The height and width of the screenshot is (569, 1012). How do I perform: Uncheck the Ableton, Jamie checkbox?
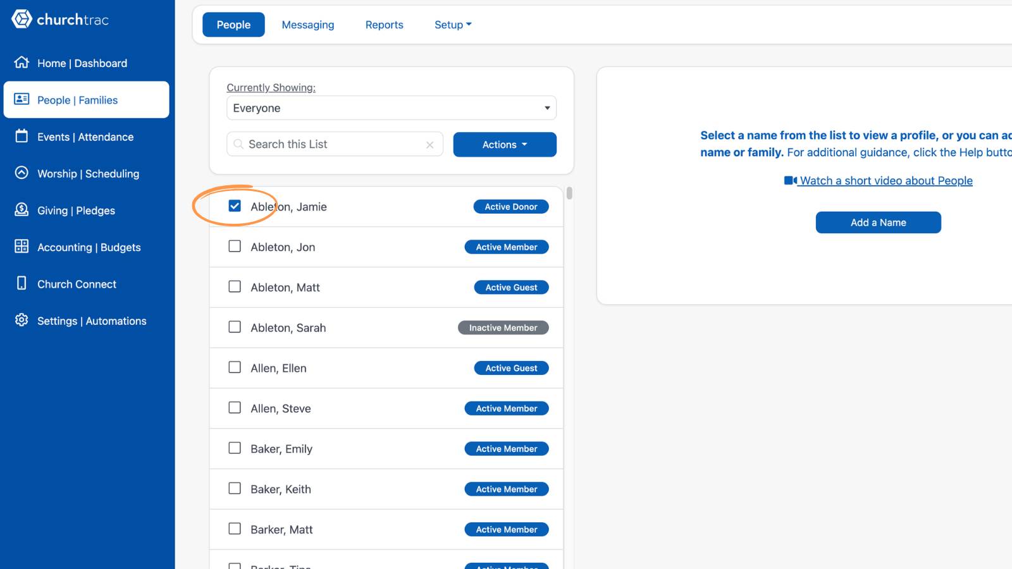(235, 206)
